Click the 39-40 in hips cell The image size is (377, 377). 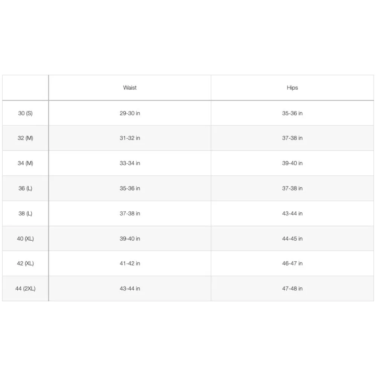coord(292,163)
